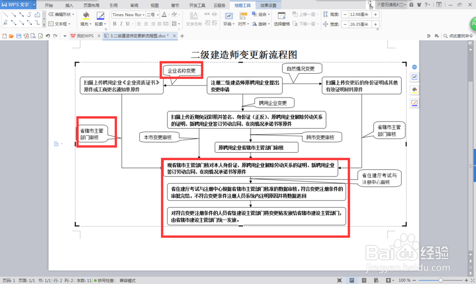Click the 对齐 align icon
Image resolution: width=476 pixels, height=284 pixels.
pyautogui.click(x=243, y=25)
